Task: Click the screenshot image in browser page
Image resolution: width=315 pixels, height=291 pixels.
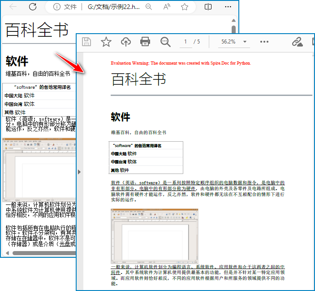Action: point(39,169)
